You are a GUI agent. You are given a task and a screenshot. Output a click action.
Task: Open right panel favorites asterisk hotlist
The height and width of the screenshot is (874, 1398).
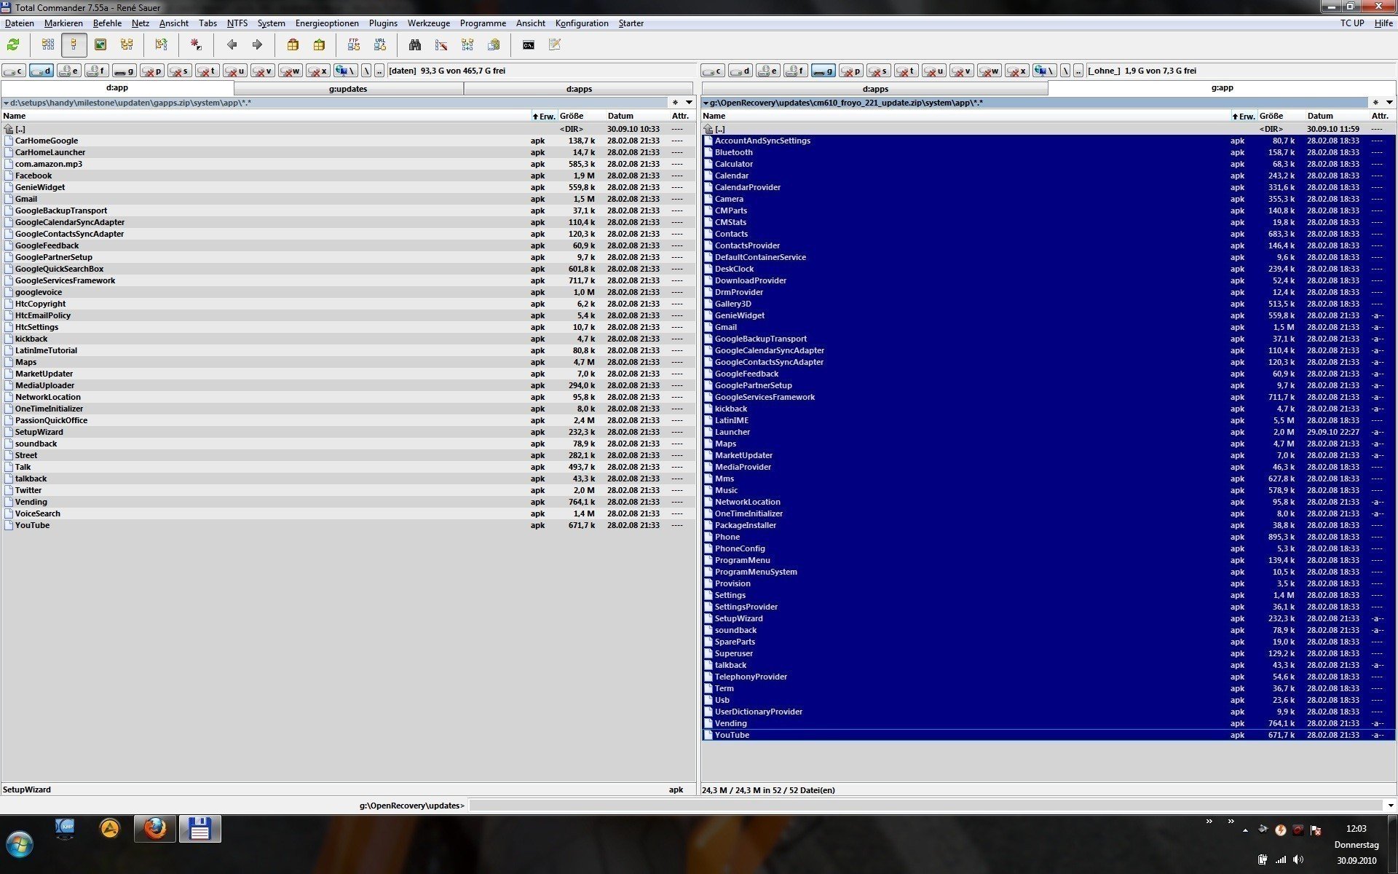pyautogui.click(x=1375, y=103)
